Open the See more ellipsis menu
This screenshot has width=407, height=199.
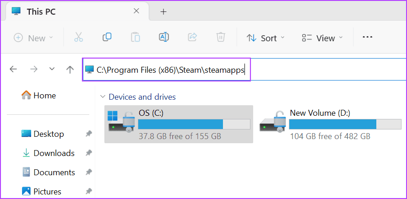pos(367,37)
